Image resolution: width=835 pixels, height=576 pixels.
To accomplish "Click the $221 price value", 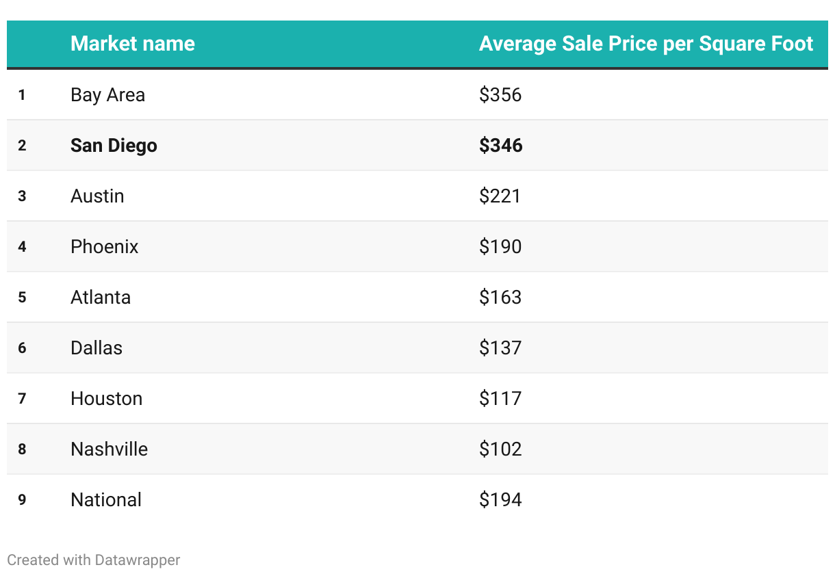I will 500,196.
